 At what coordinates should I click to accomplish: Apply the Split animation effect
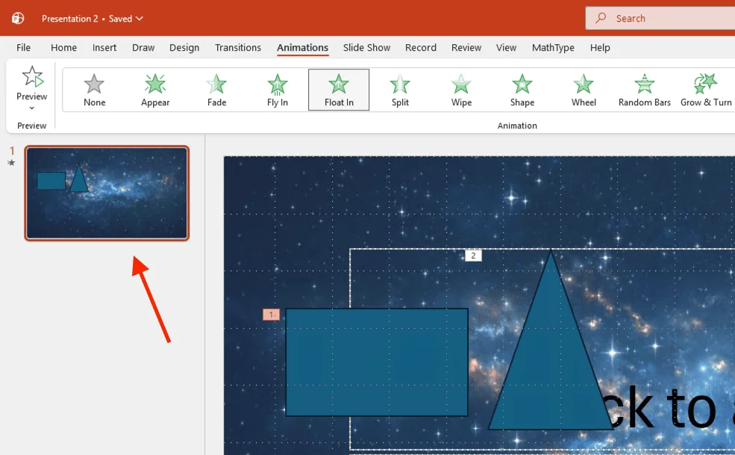(400, 90)
